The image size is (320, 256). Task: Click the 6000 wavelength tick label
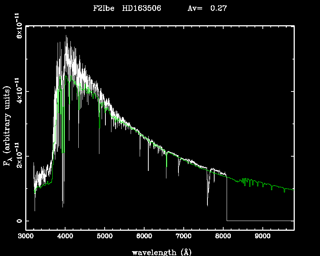click(144, 236)
